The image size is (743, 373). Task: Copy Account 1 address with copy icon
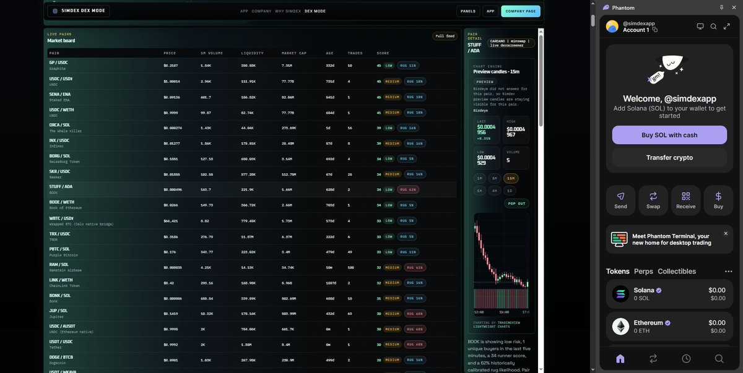(655, 30)
